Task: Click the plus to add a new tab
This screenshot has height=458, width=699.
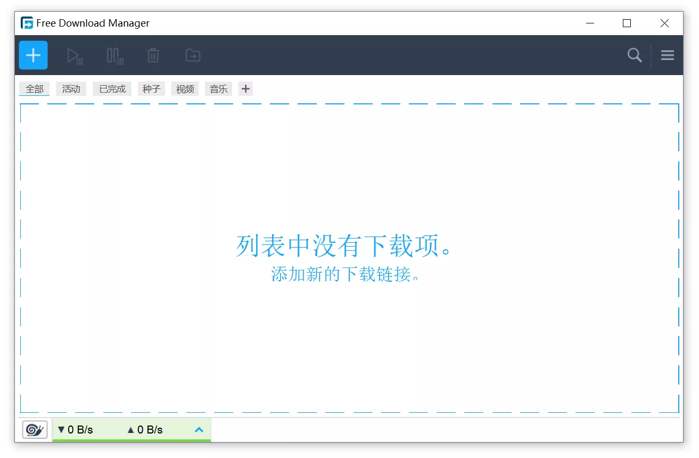Action: coord(245,88)
